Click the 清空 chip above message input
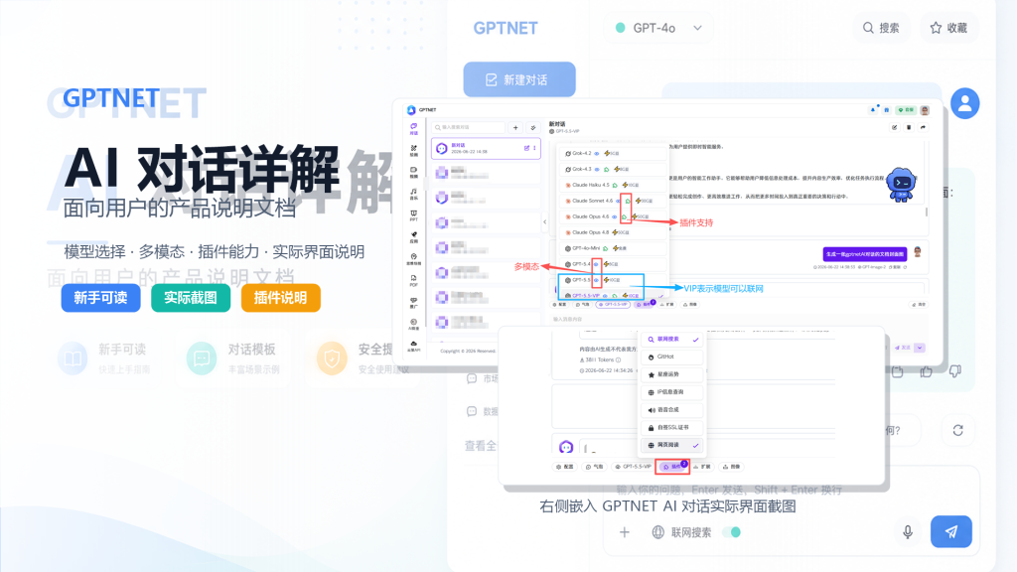The height and width of the screenshot is (572, 1017). point(919,304)
